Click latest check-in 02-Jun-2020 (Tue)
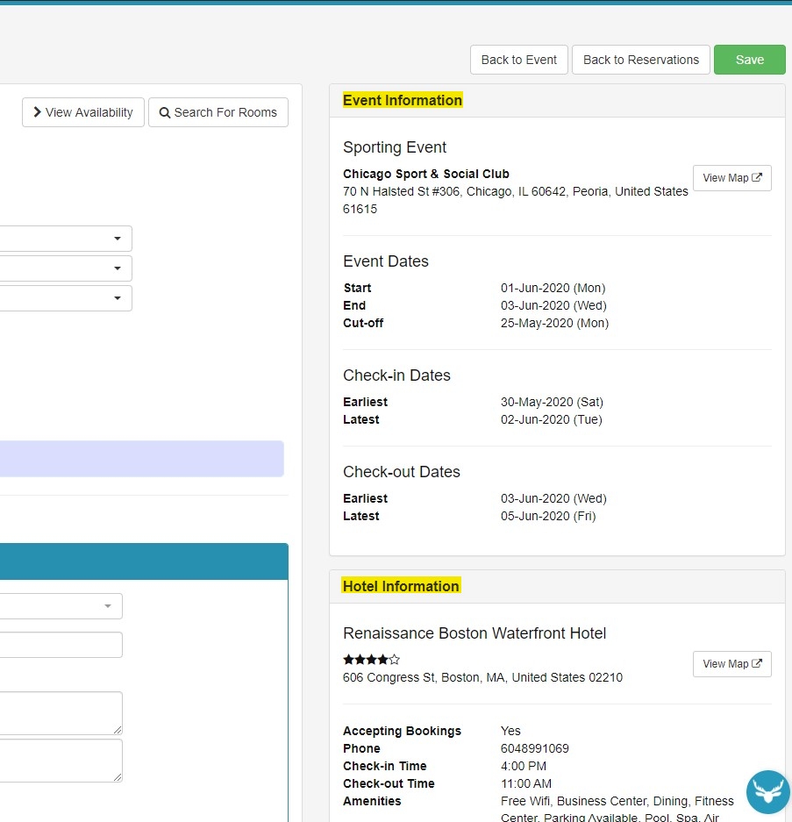The height and width of the screenshot is (822, 792). click(x=552, y=419)
